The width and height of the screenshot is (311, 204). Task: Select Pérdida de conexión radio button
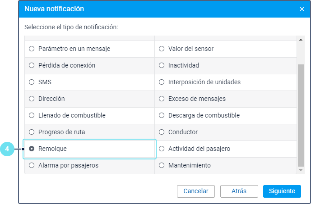[x=32, y=65]
